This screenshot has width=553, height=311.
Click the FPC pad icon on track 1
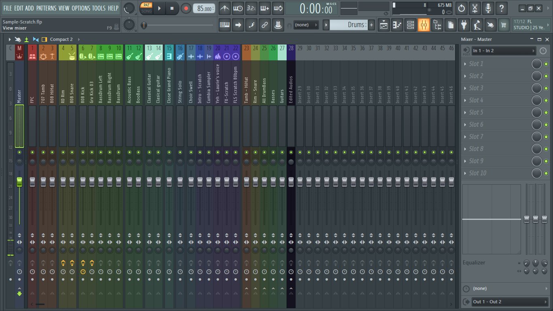(x=32, y=57)
